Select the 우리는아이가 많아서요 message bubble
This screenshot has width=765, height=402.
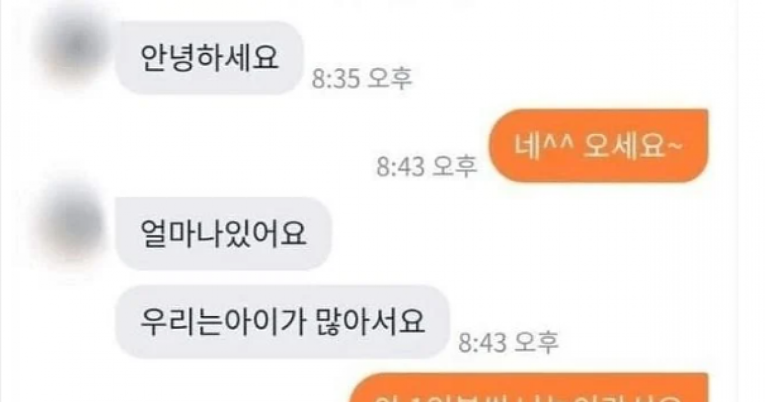(x=282, y=322)
